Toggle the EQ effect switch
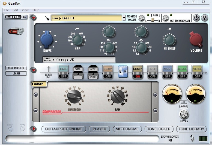 point(153,76)
